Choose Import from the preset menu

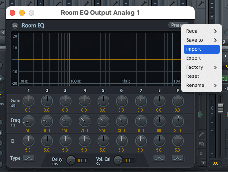tap(202, 49)
